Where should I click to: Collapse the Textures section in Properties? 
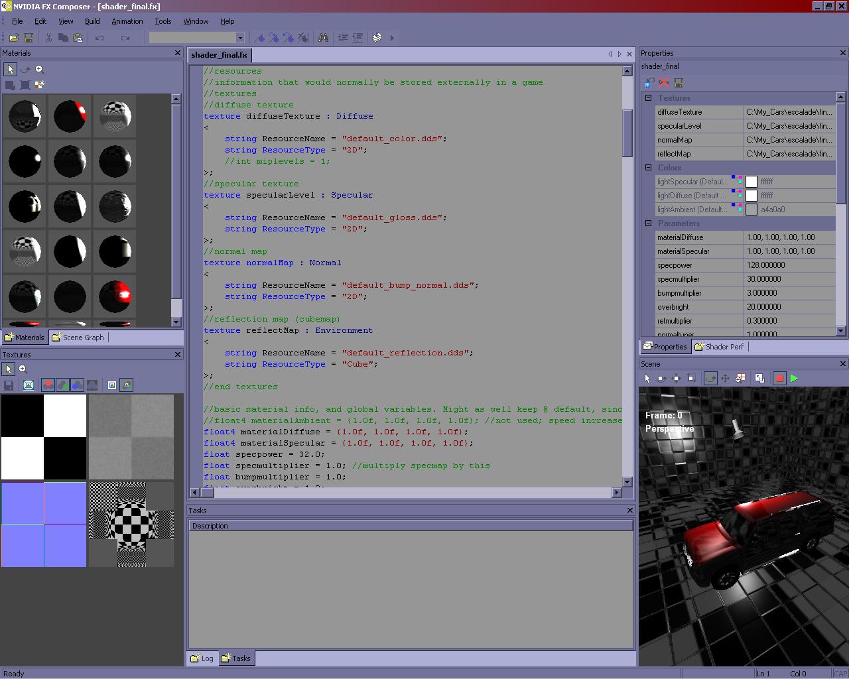tap(648, 98)
